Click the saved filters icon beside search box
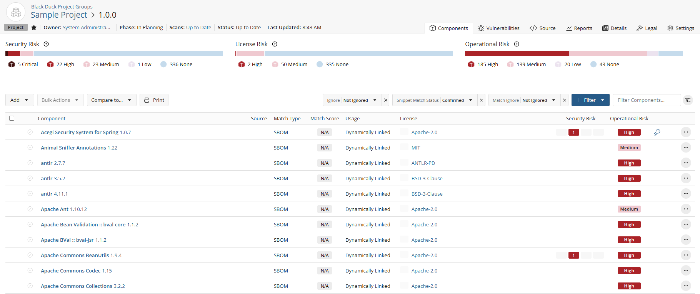Viewport: 700px width, 294px height. tap(688, 100)
